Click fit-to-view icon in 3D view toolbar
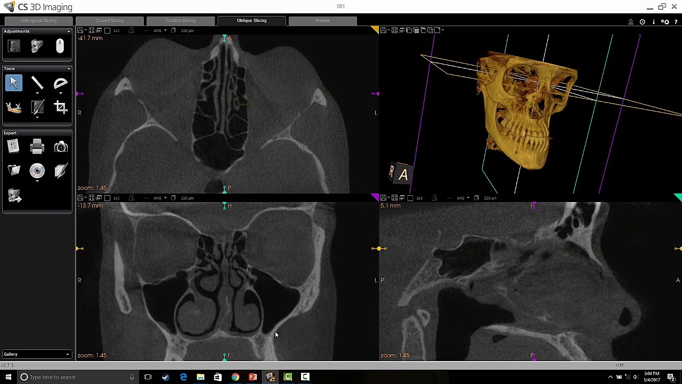 coord(395,30)
